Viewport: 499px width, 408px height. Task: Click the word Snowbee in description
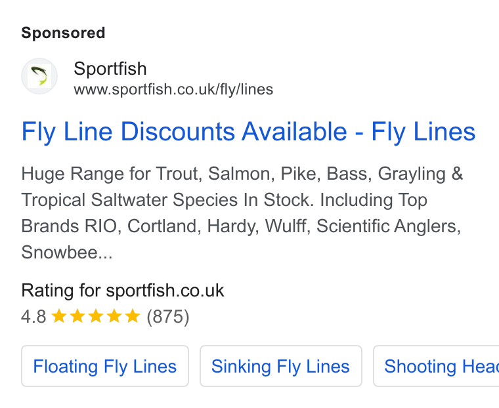60,252
